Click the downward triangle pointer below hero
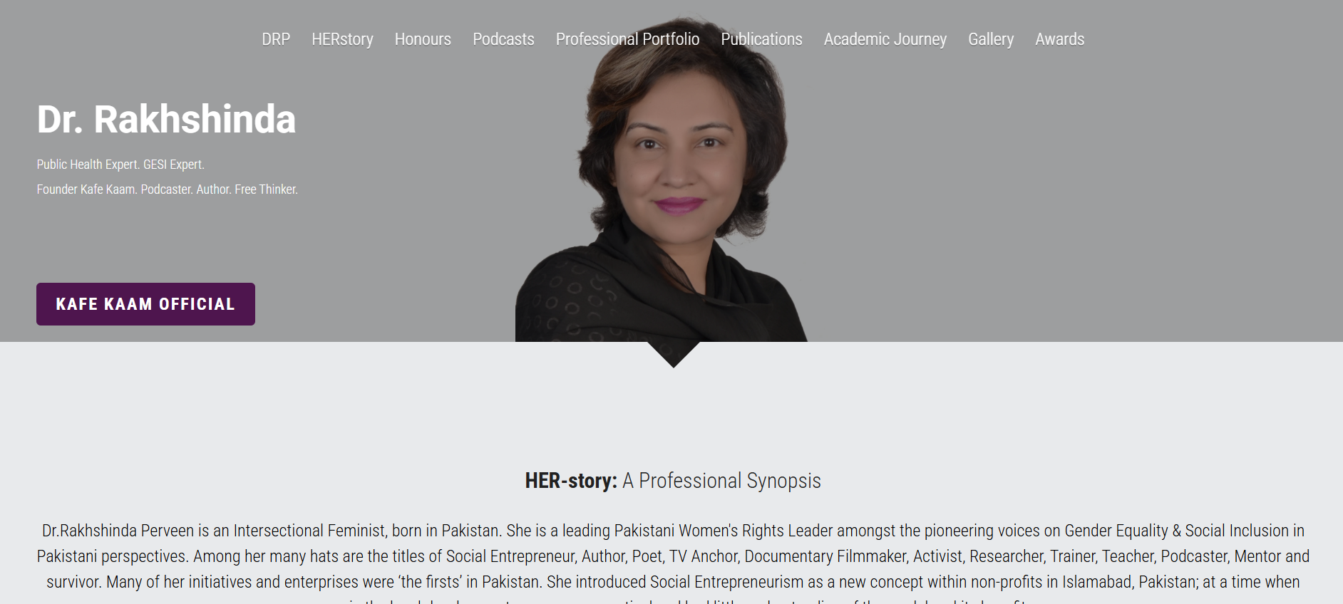This screenshot has width=1343, height=604. (x=674, y=354)
